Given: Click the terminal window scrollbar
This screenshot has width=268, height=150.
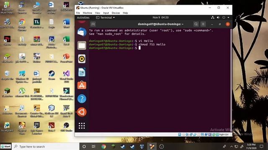Looking at the screenshot, I should coord(232,80).
